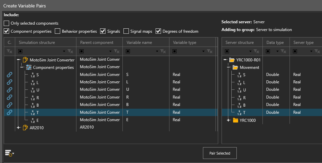Select server variable R under Movement

click(244, 98)
